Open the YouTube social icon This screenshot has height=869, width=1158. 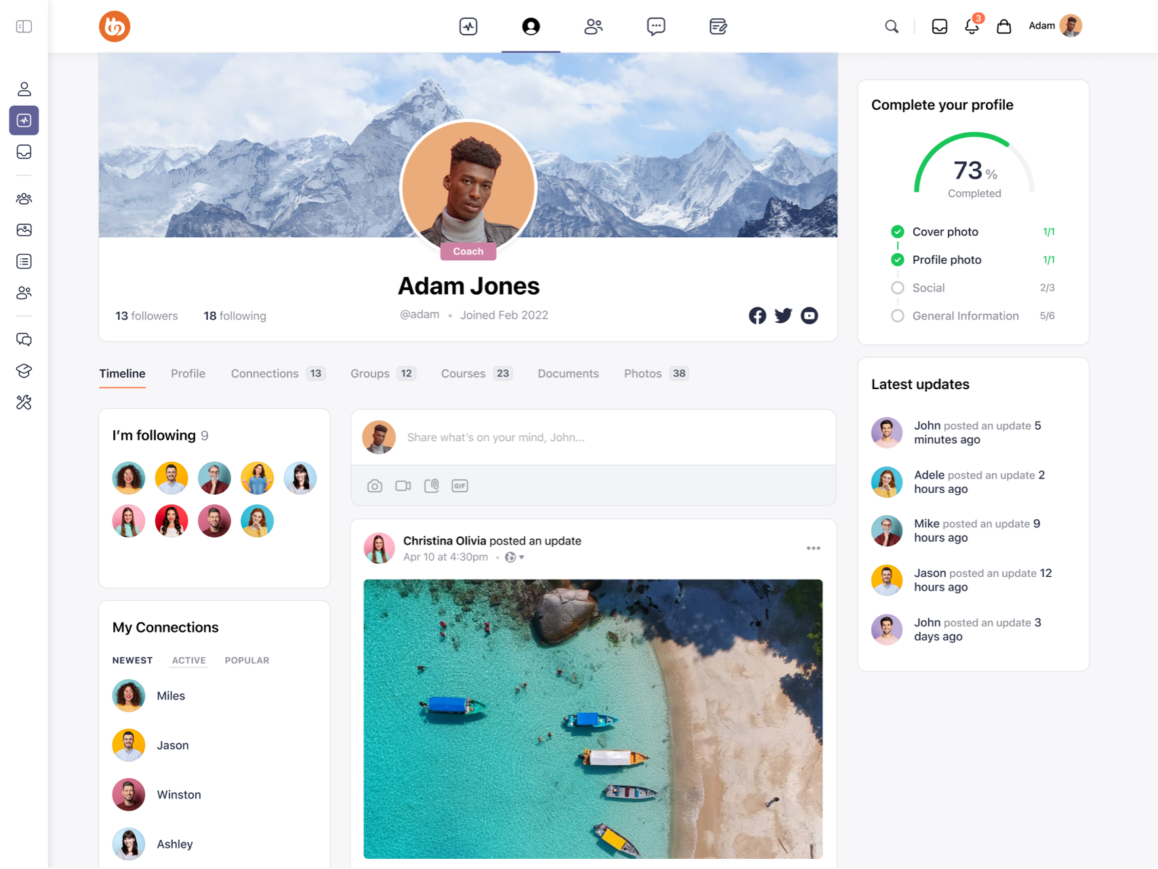pyautogui.click(x=809, y=316)
